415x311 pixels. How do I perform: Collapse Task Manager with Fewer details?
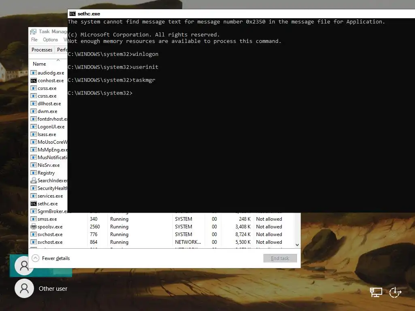pos(51,258)
